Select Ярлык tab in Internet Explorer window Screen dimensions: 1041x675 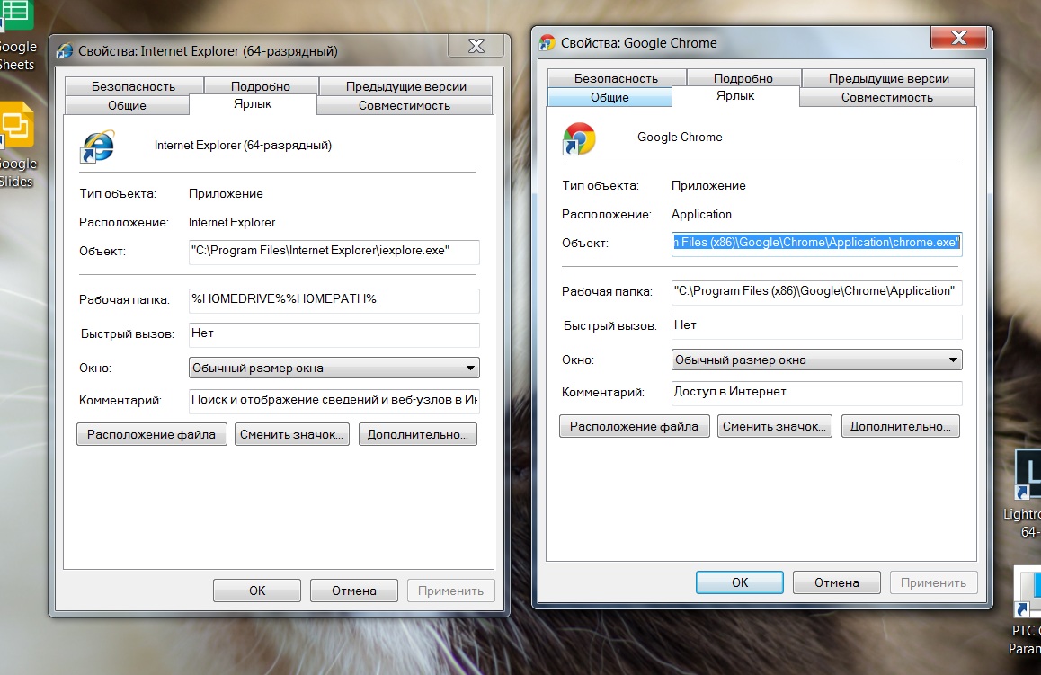[x=253, y=104]
